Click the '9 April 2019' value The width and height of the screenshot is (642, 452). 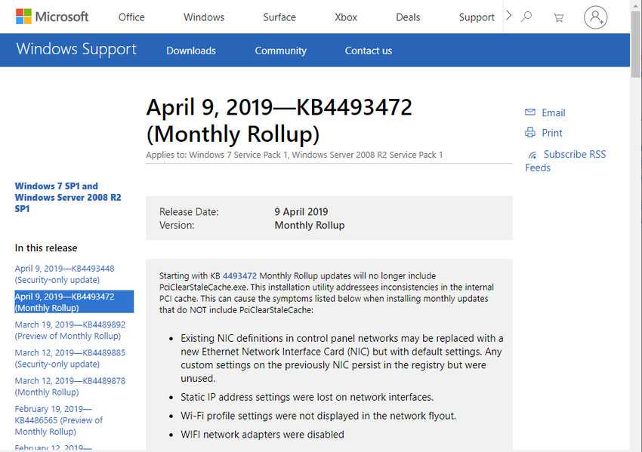point(301,212)
